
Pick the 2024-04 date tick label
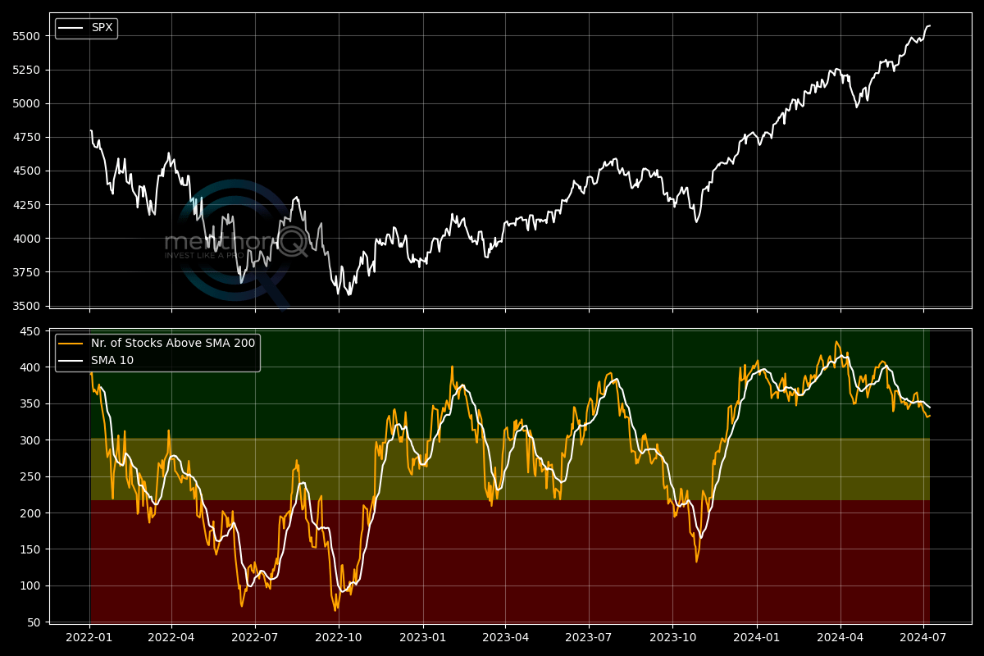click(840, 635)
